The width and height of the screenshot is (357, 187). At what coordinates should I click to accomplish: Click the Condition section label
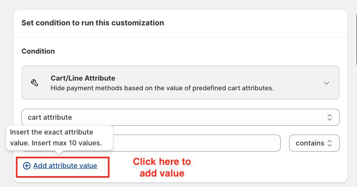[x=38, y=51]
